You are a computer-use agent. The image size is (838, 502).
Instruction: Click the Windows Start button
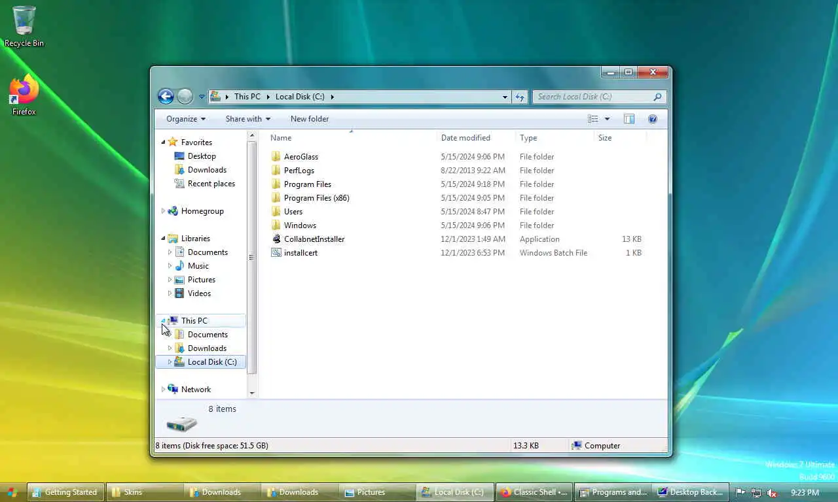[12, 492]
